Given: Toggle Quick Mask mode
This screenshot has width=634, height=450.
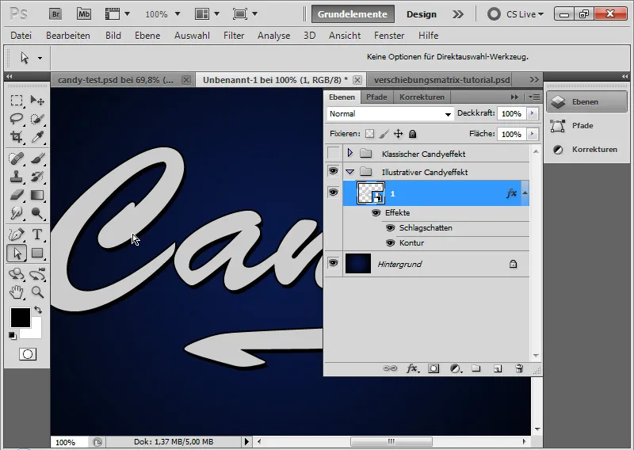Looking at the screenshot, I should point(28,355).
